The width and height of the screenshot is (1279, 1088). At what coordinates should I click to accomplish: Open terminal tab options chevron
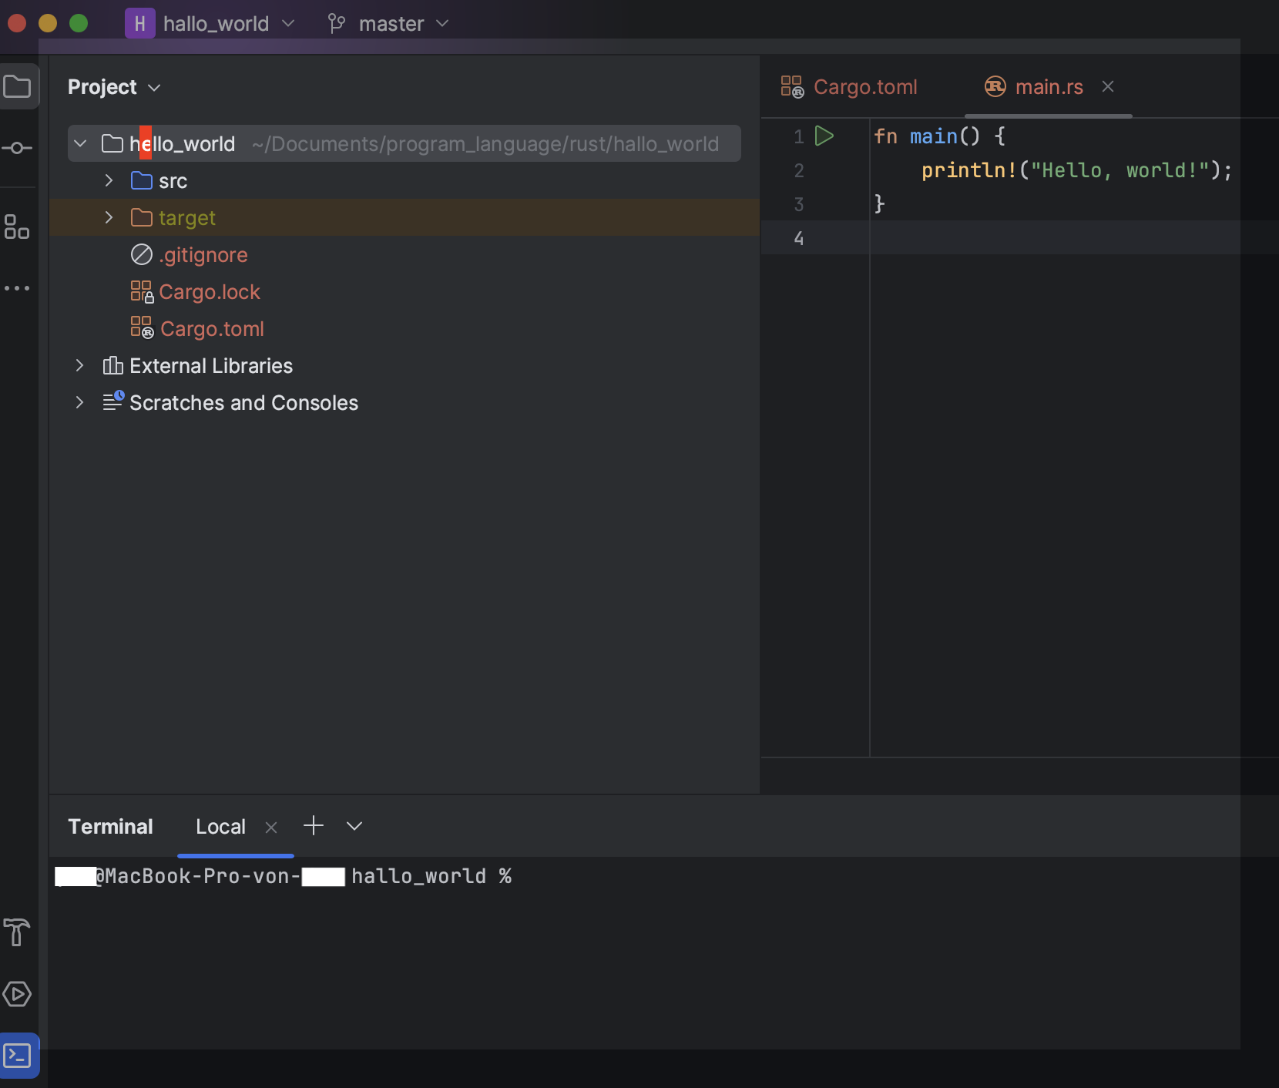[x=354, y=826]
